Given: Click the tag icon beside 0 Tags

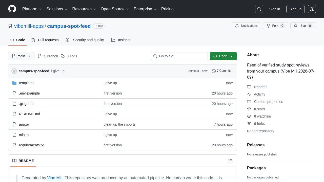Looking at the screenshot, I should pyautogui.click(x=63, y=56).
